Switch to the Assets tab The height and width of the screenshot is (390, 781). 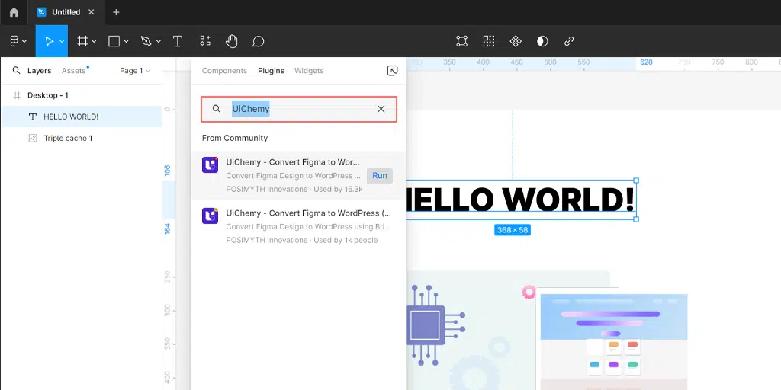point(74,71)
